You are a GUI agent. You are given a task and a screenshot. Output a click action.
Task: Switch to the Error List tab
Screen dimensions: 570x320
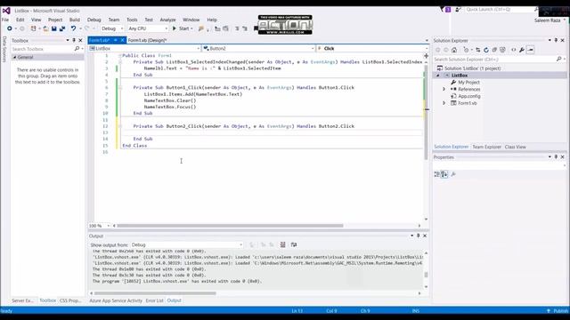[x=154, y=300]
